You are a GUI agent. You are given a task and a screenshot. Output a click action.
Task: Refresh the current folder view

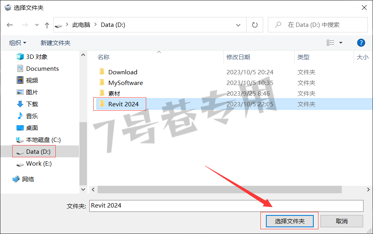(254, 25)
